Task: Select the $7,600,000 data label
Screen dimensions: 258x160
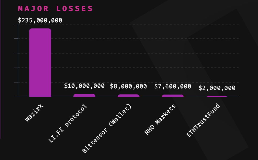Action: (x=173, y=86)
